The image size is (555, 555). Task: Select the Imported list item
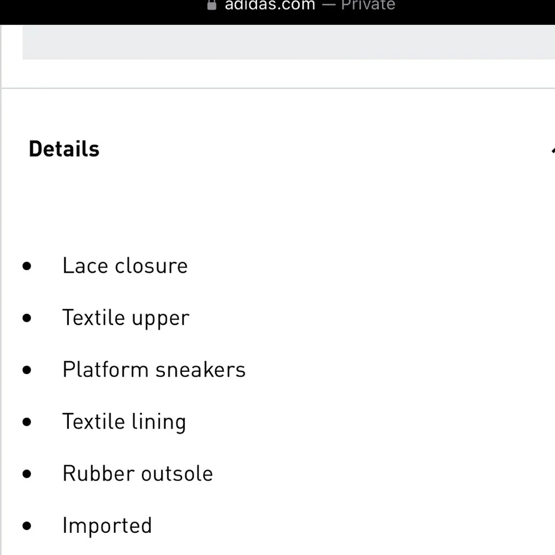107,526
